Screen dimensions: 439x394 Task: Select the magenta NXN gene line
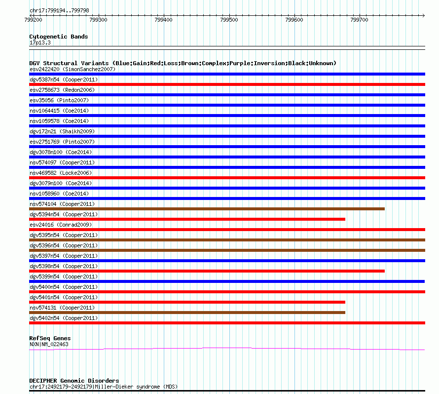227,349
